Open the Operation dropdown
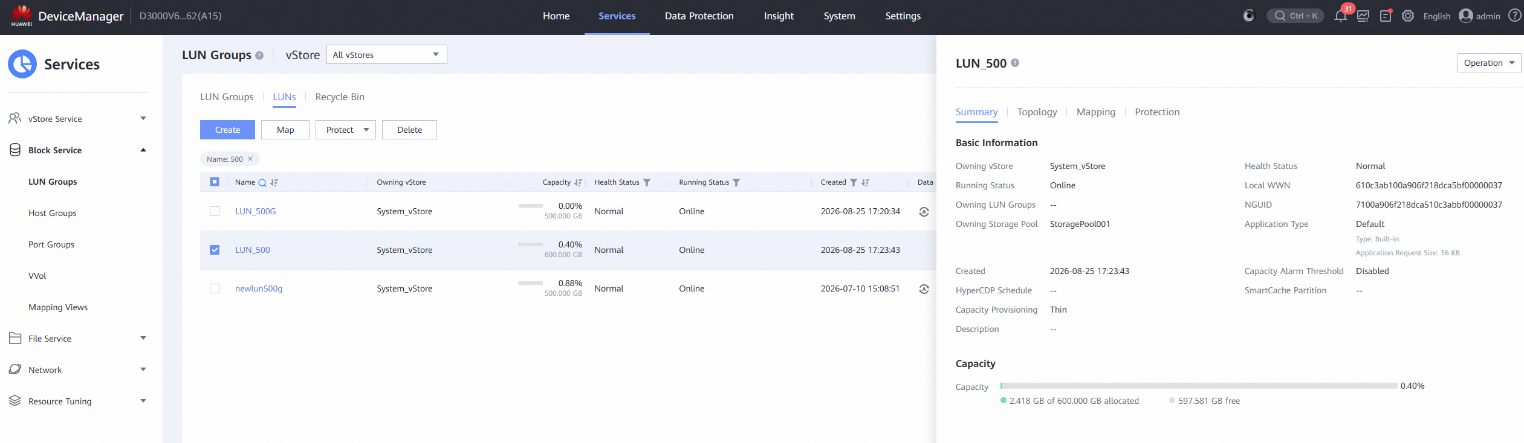This screenshot has height=443, width=1524. pos(1489,63)
